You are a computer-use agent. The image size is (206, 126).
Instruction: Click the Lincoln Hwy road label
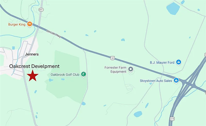pos(54,34)
